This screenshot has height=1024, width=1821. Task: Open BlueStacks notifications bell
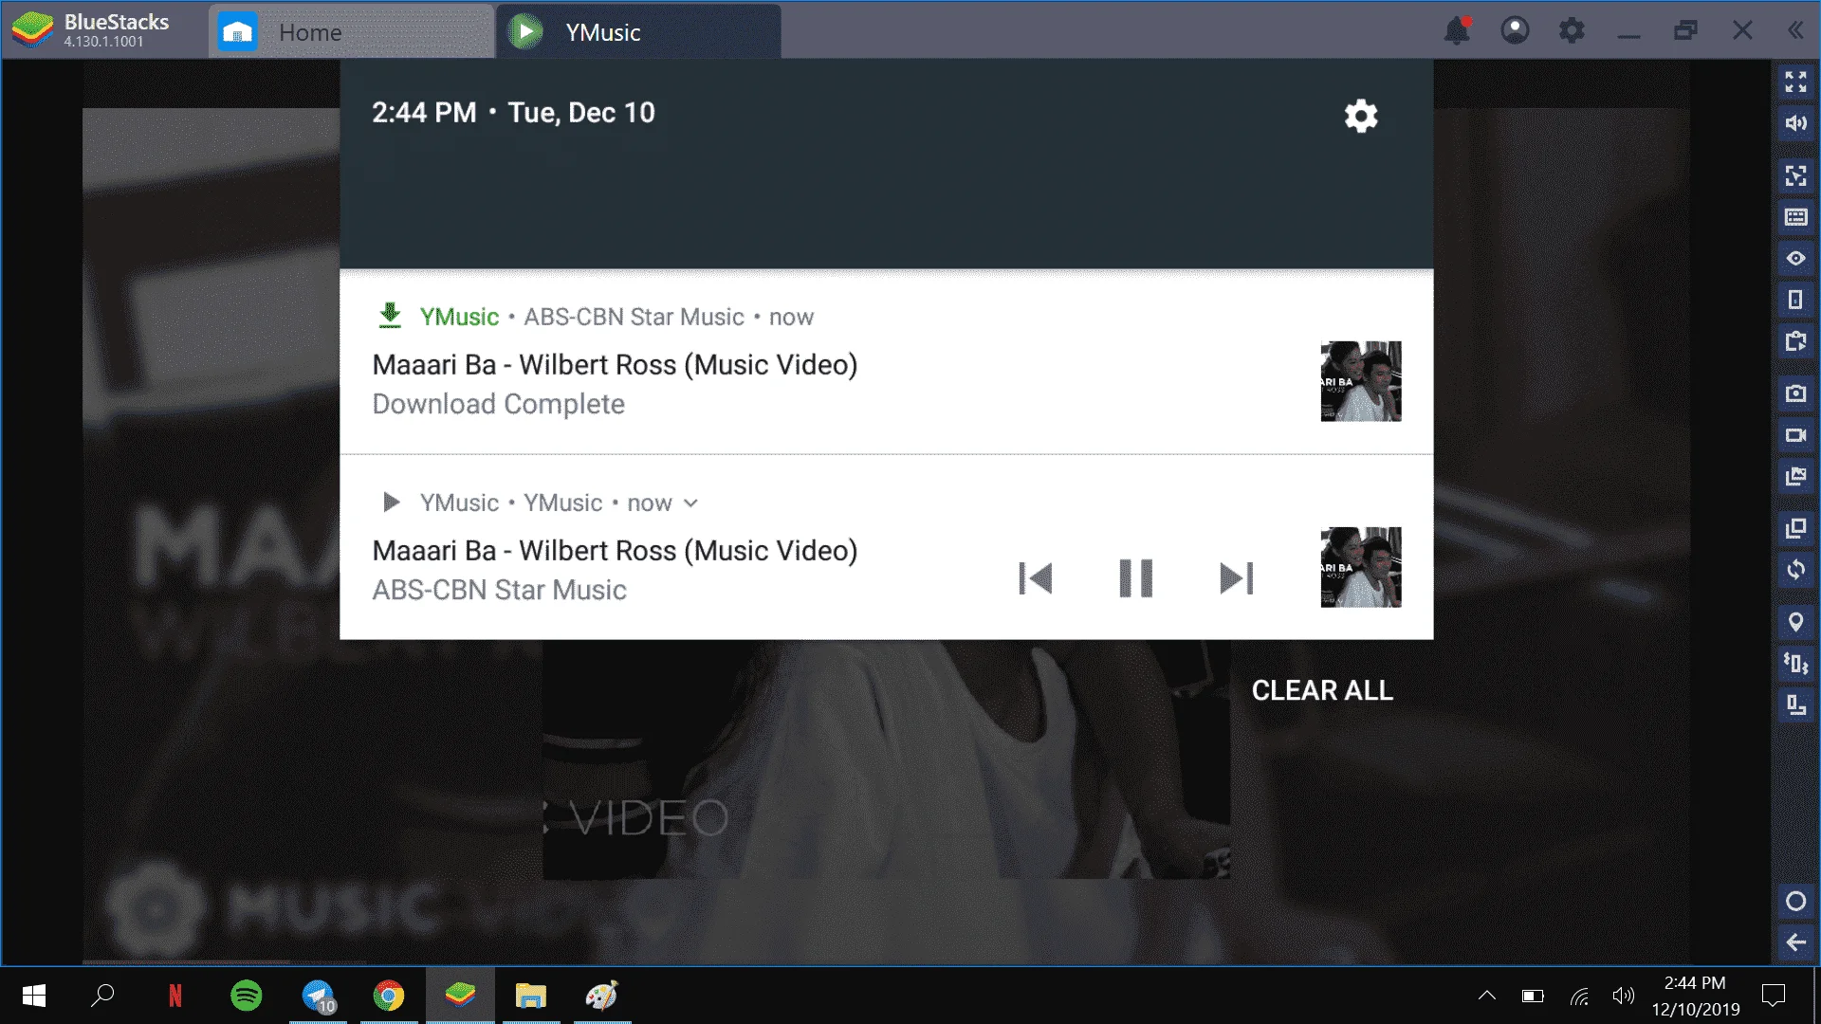[1458, 30]
